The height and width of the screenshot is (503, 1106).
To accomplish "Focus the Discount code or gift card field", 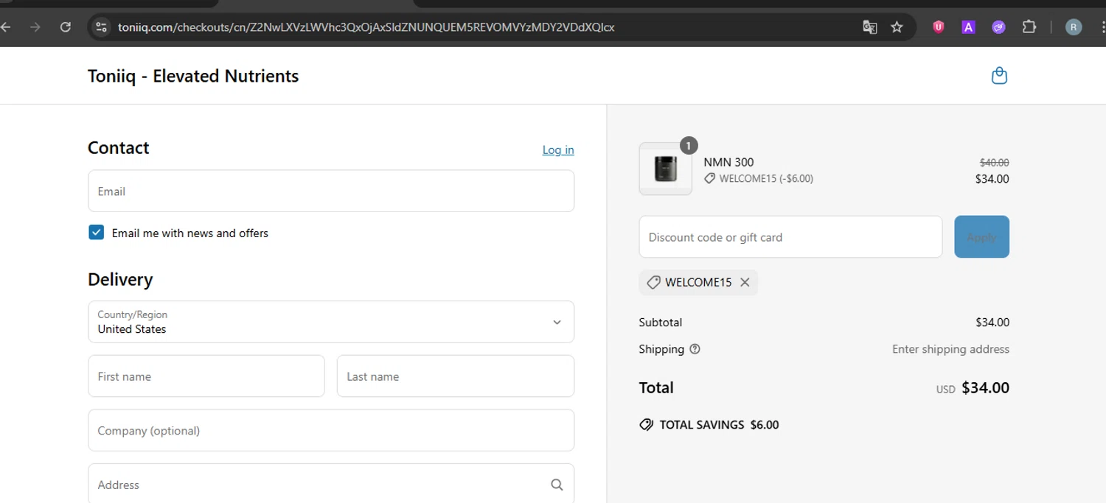I will 790,237.
